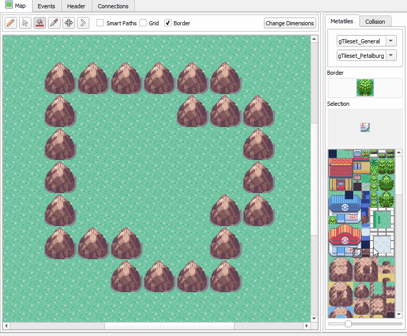Enable the Smart Paths checkbox
The image size is (407, 336).
point(101,23)
